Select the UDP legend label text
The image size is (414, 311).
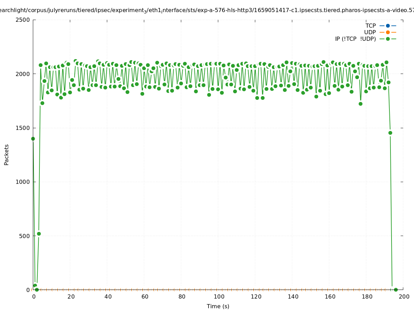pos(370,32)
